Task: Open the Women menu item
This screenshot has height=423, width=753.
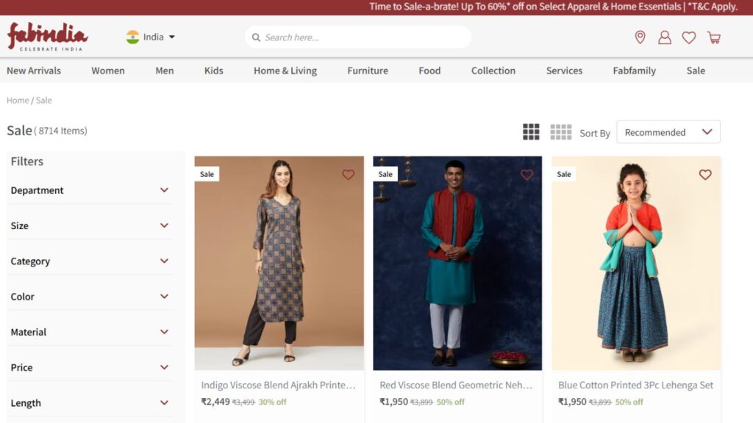Action: tap(108, 70)
